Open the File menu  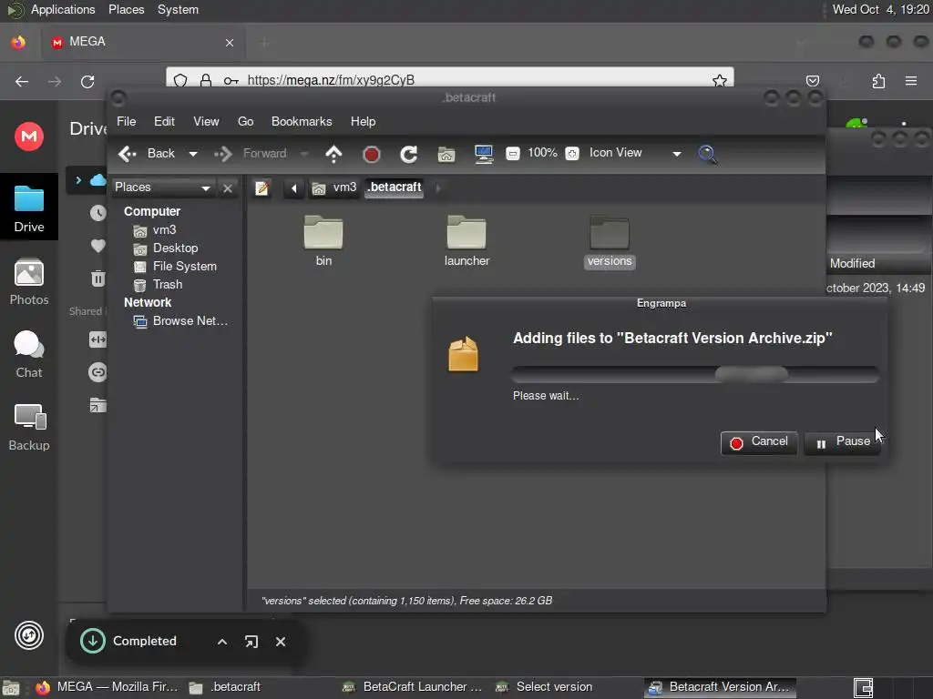pos(126,122)
